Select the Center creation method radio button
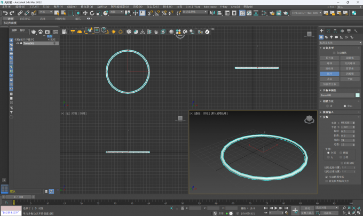363x216 pixels. click(344, 106)
